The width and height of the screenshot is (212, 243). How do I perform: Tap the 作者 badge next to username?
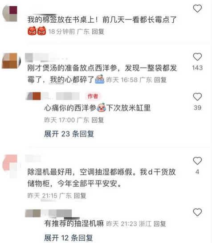93,96
